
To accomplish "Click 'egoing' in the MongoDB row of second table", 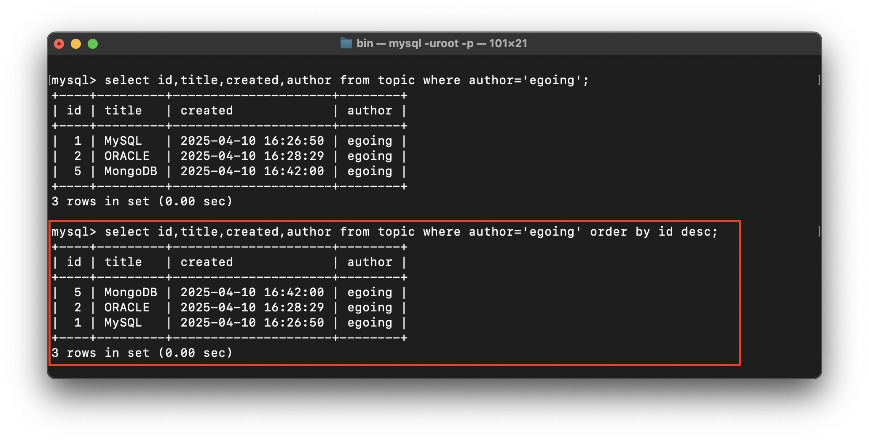I will (x=370, y=293).
